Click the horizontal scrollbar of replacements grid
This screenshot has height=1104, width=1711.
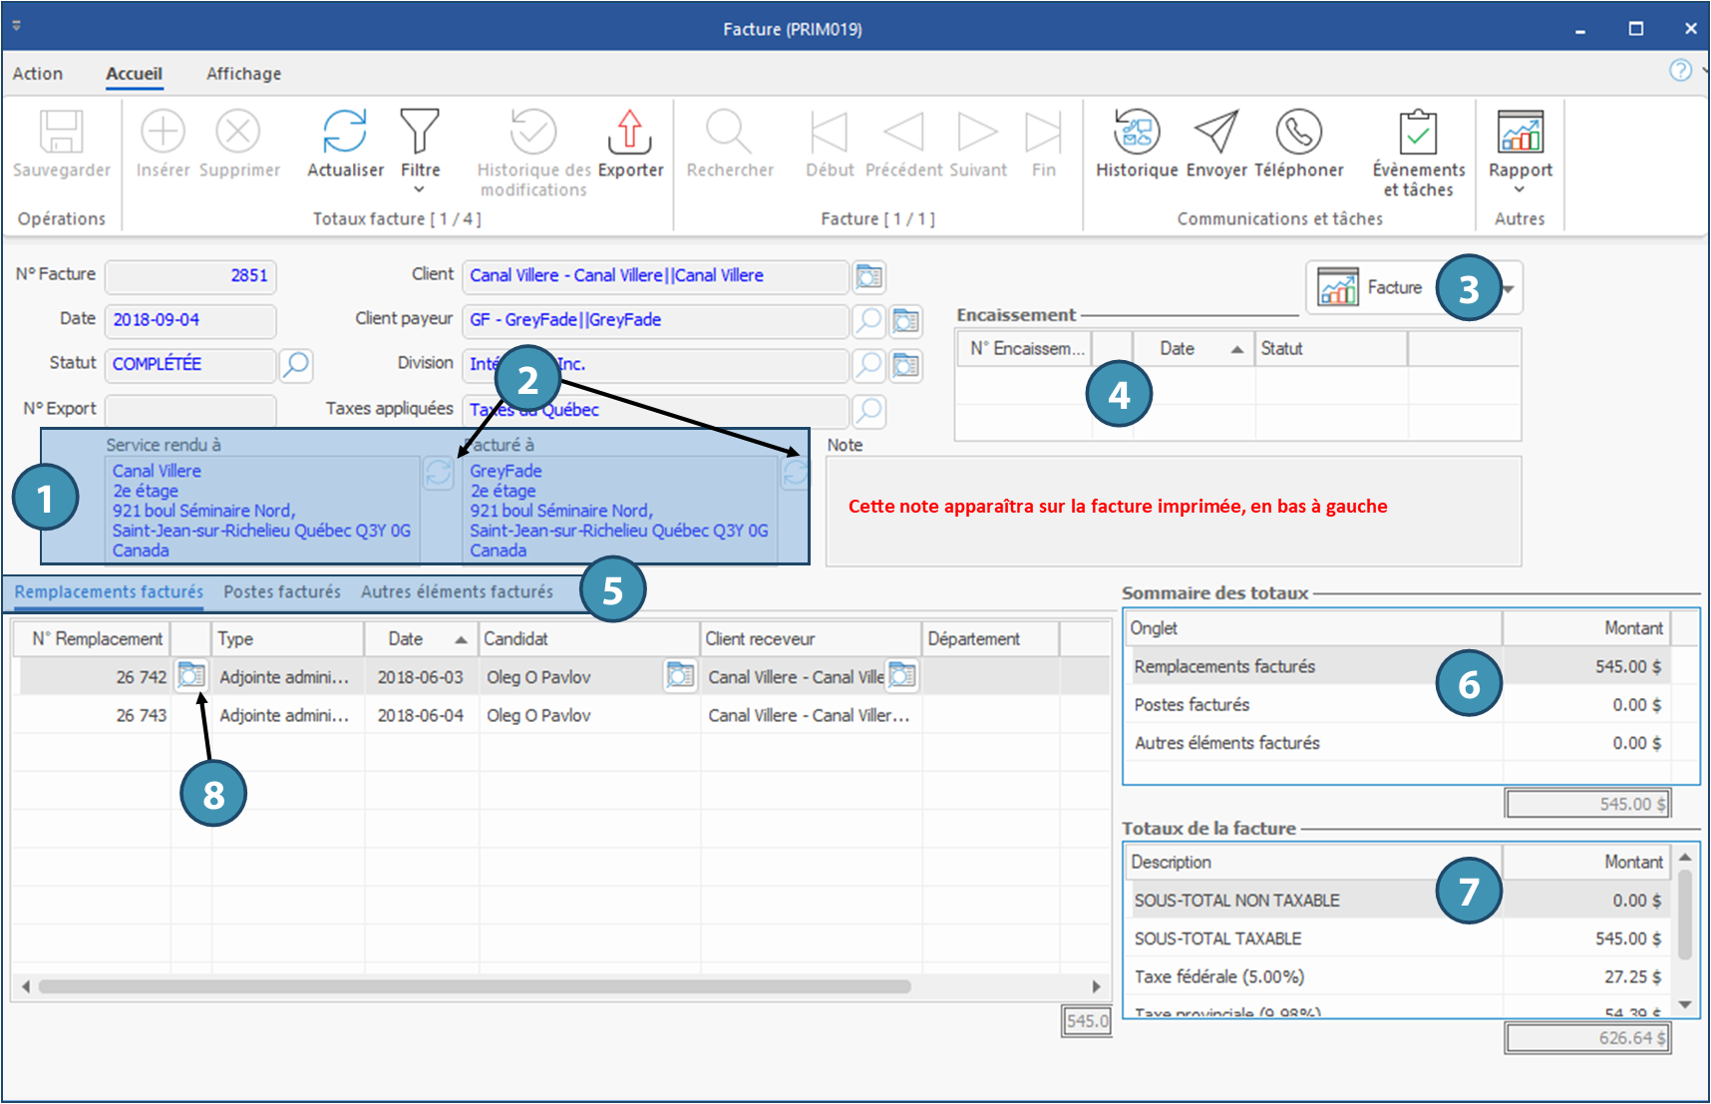coord(475,986)
